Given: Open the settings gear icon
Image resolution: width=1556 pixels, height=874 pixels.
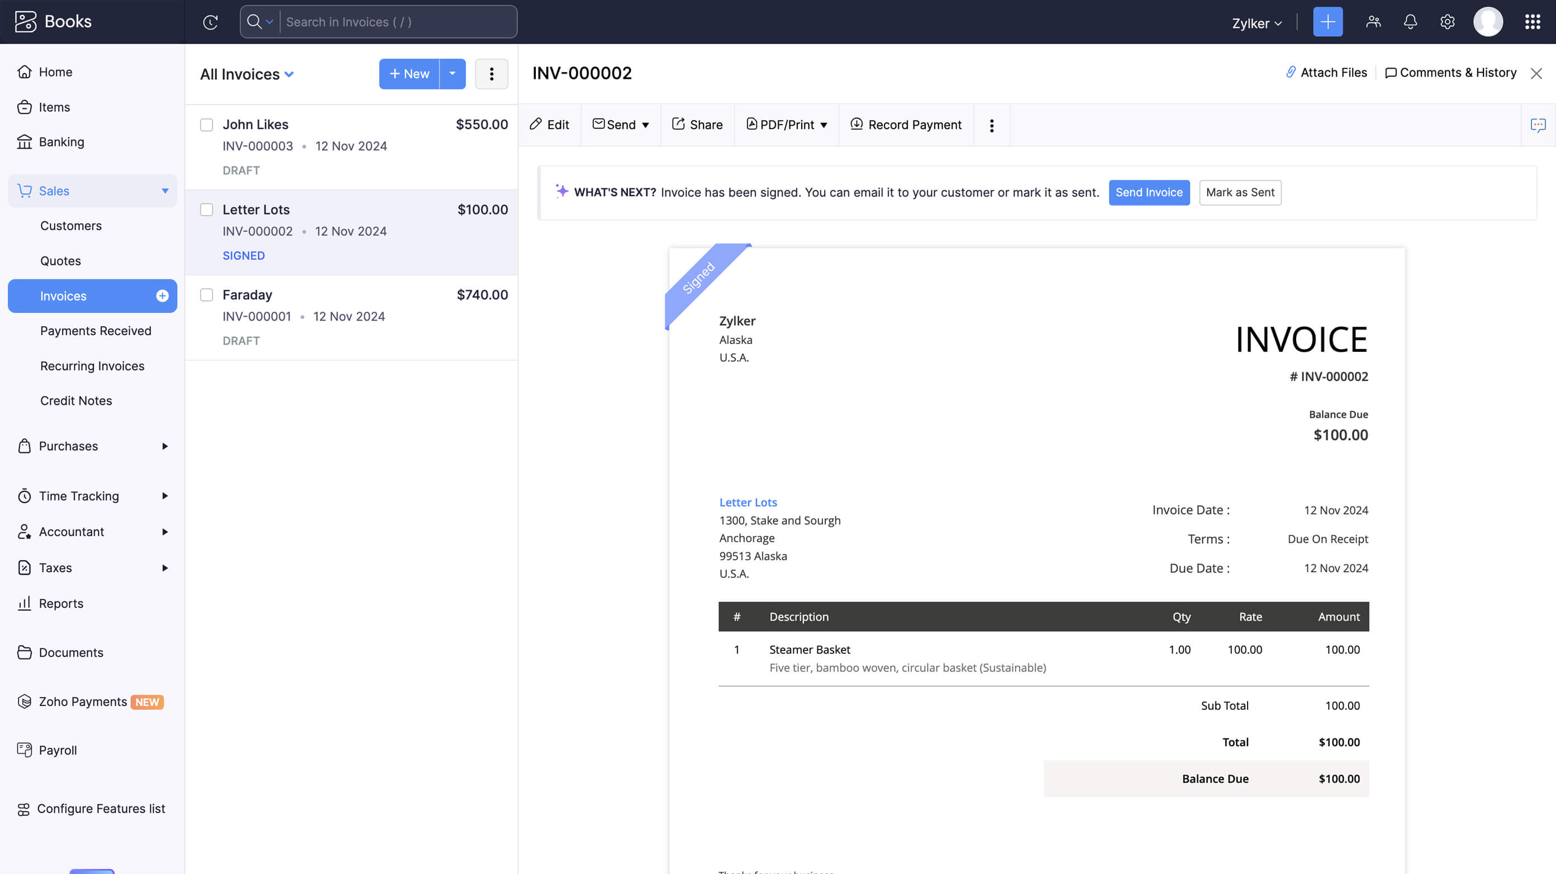Looking at the screenshot, I should click(x=1446, y=22).
